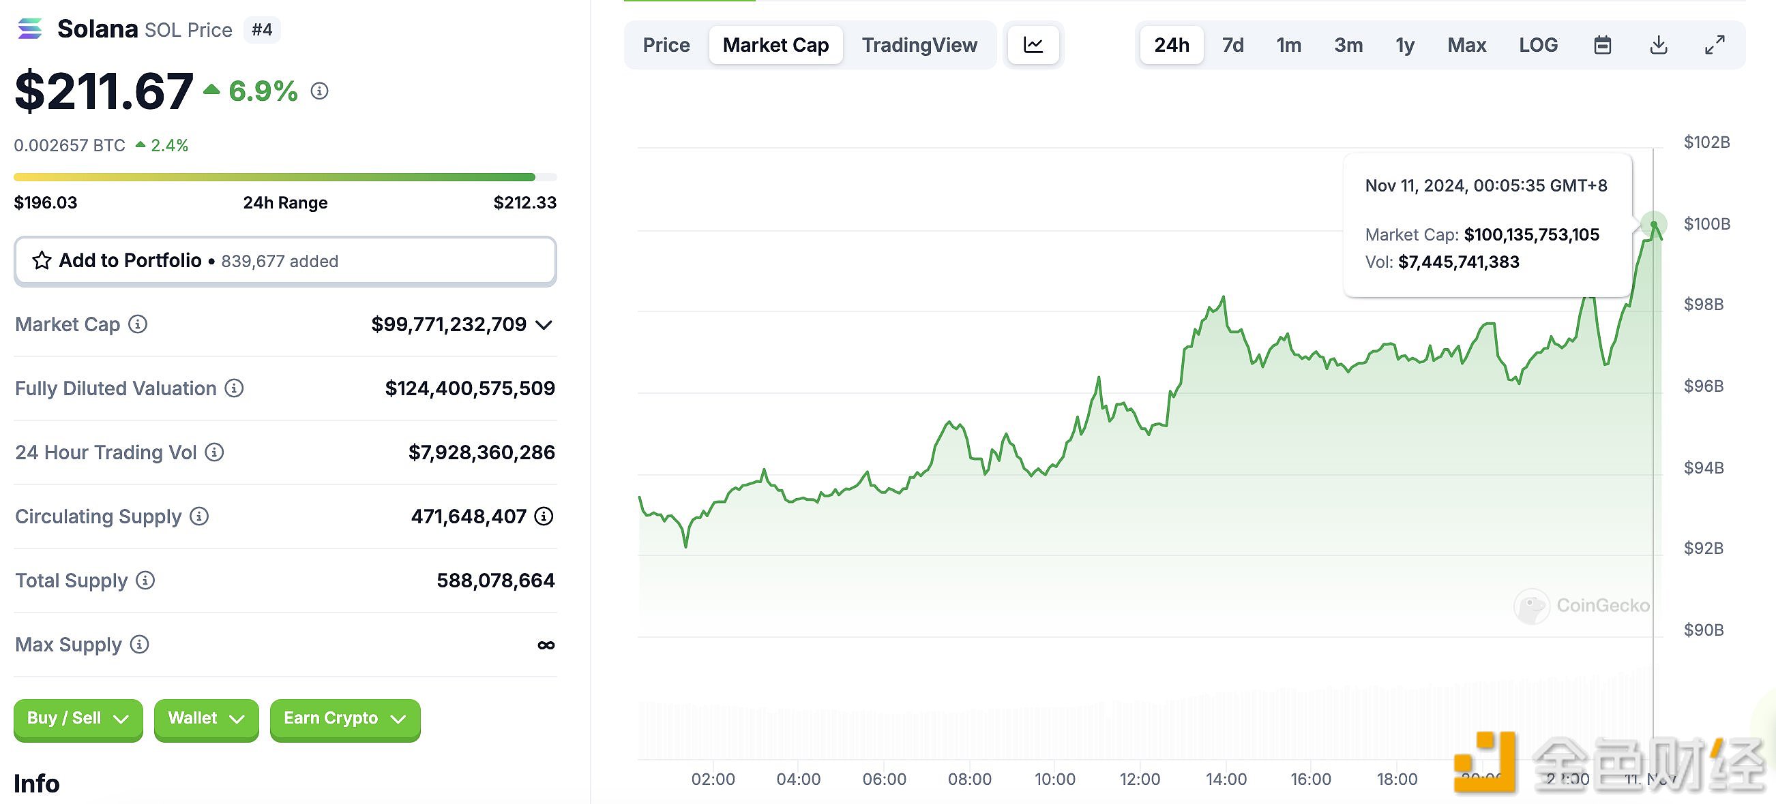Click the chart data point marker

[x=1653, y=224]
